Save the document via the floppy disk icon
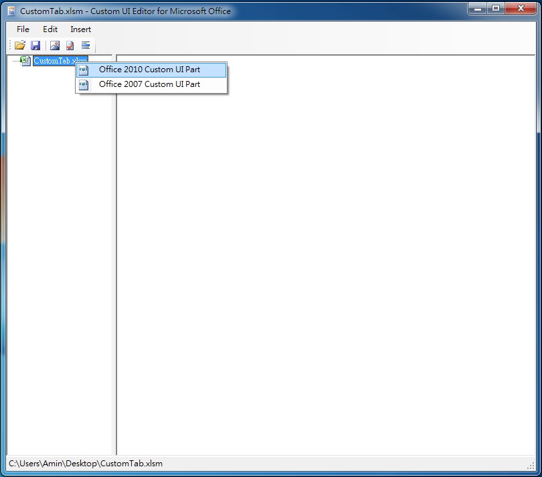The width and height of the screenshot is (542, 477). (x=35, y=45)
